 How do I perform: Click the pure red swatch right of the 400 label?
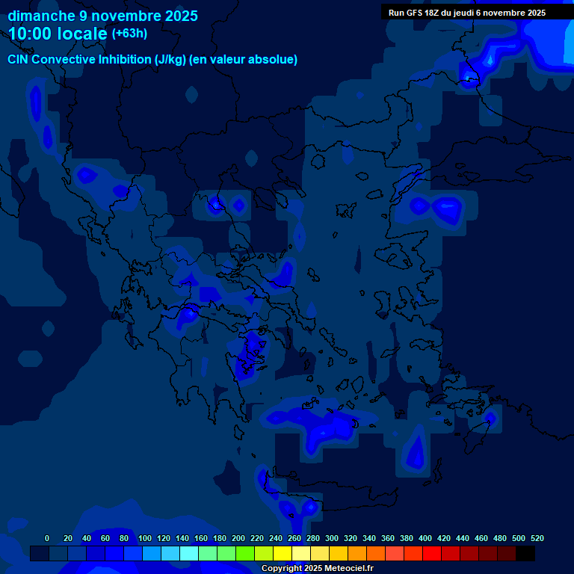pos(432,554)
